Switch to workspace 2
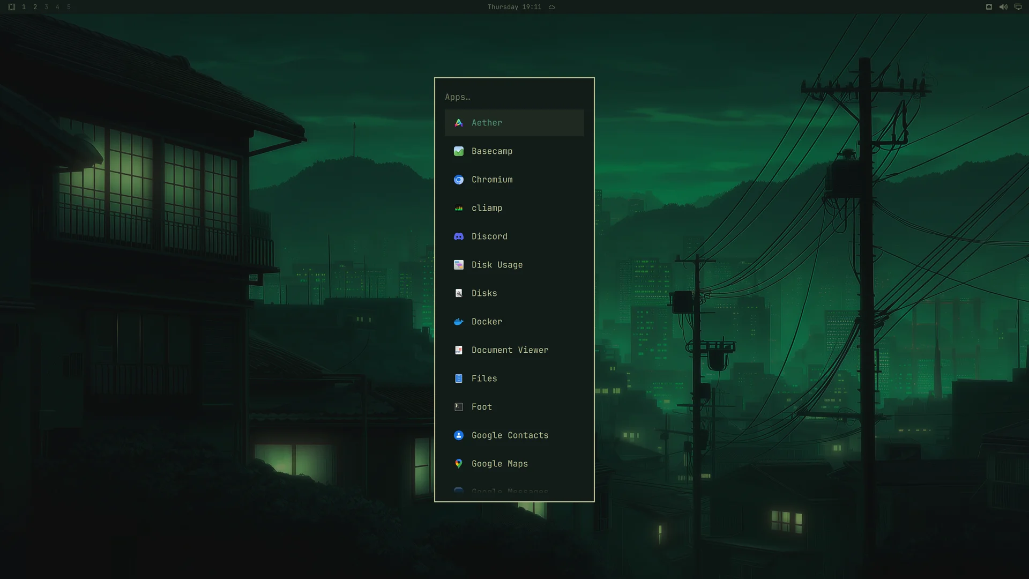 point(35,7)
